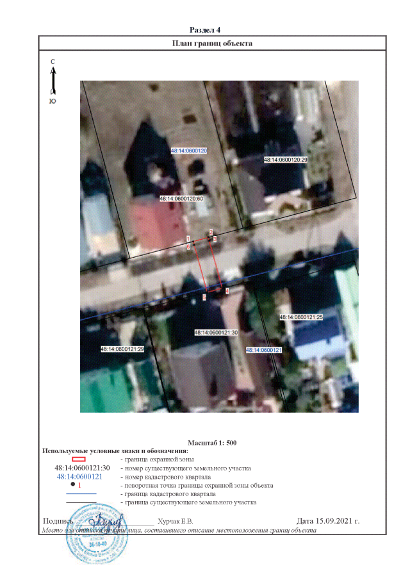This screenshot has height=580, width=410.
Task: Click the 'План границ объекта' title header
Action: 213,44
